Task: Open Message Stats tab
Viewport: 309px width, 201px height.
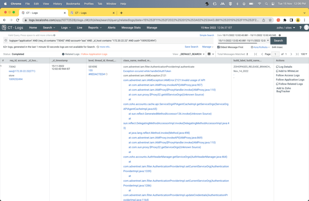Action: 131,27
